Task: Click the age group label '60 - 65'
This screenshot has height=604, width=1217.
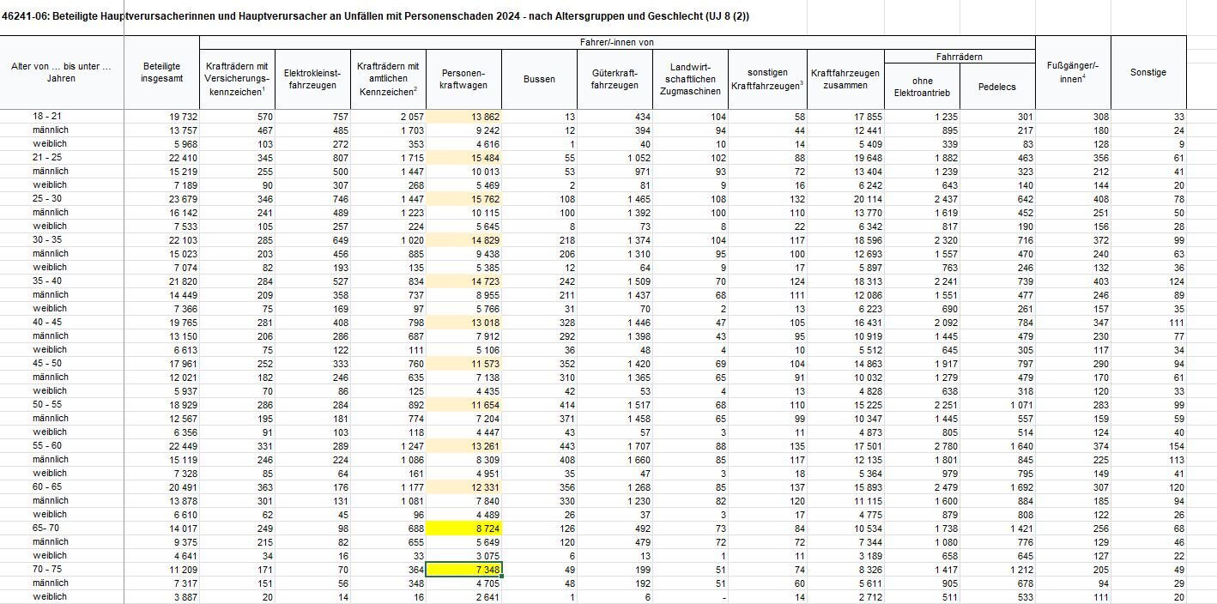Action: [49, 486]
